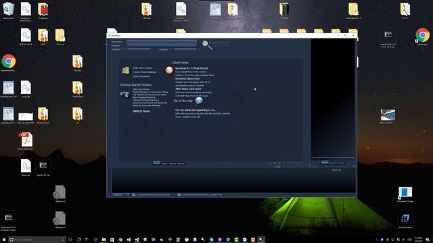The height and width of the screenshot is (243, 433).
Task: Click the Open Database link
Action: (141, 76)
